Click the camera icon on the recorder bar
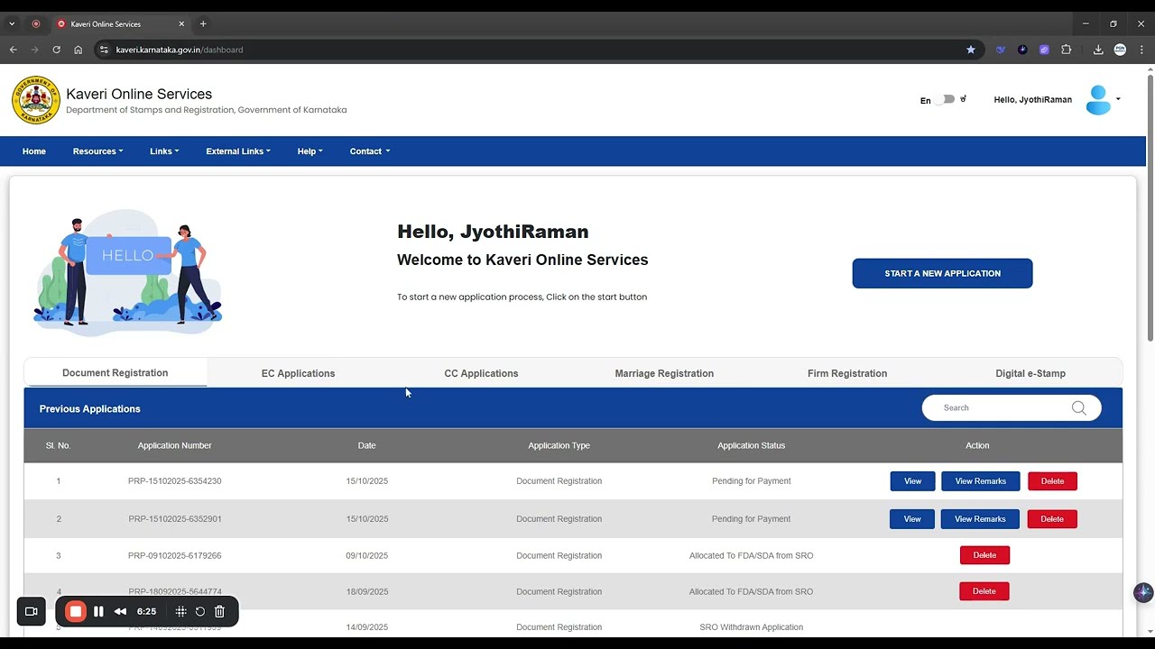The width and height of the screenshot is (1155, 649). click(31, 611)
